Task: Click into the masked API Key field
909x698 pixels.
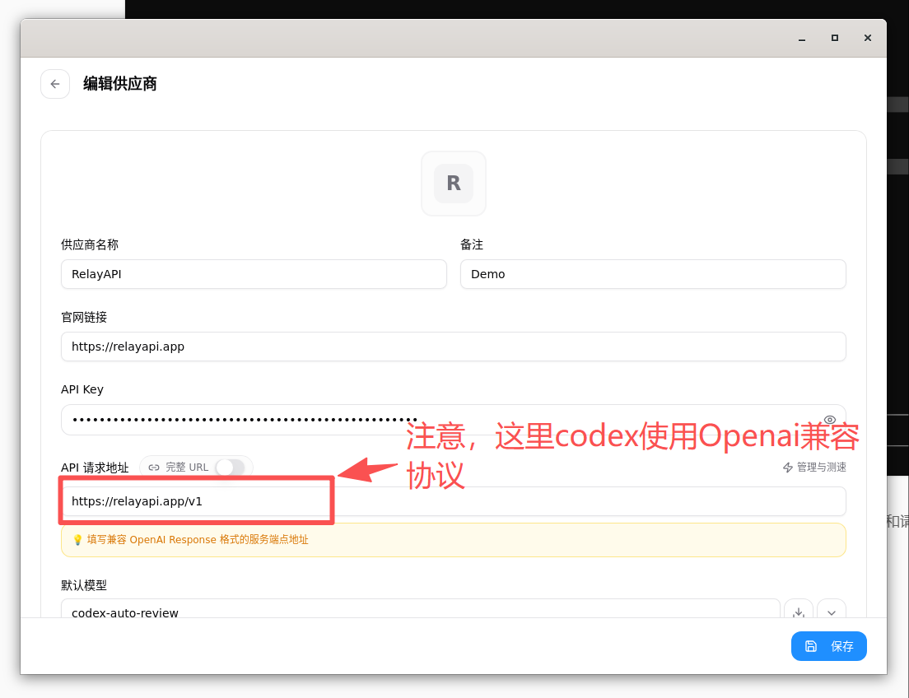Action: click(454, 420)
